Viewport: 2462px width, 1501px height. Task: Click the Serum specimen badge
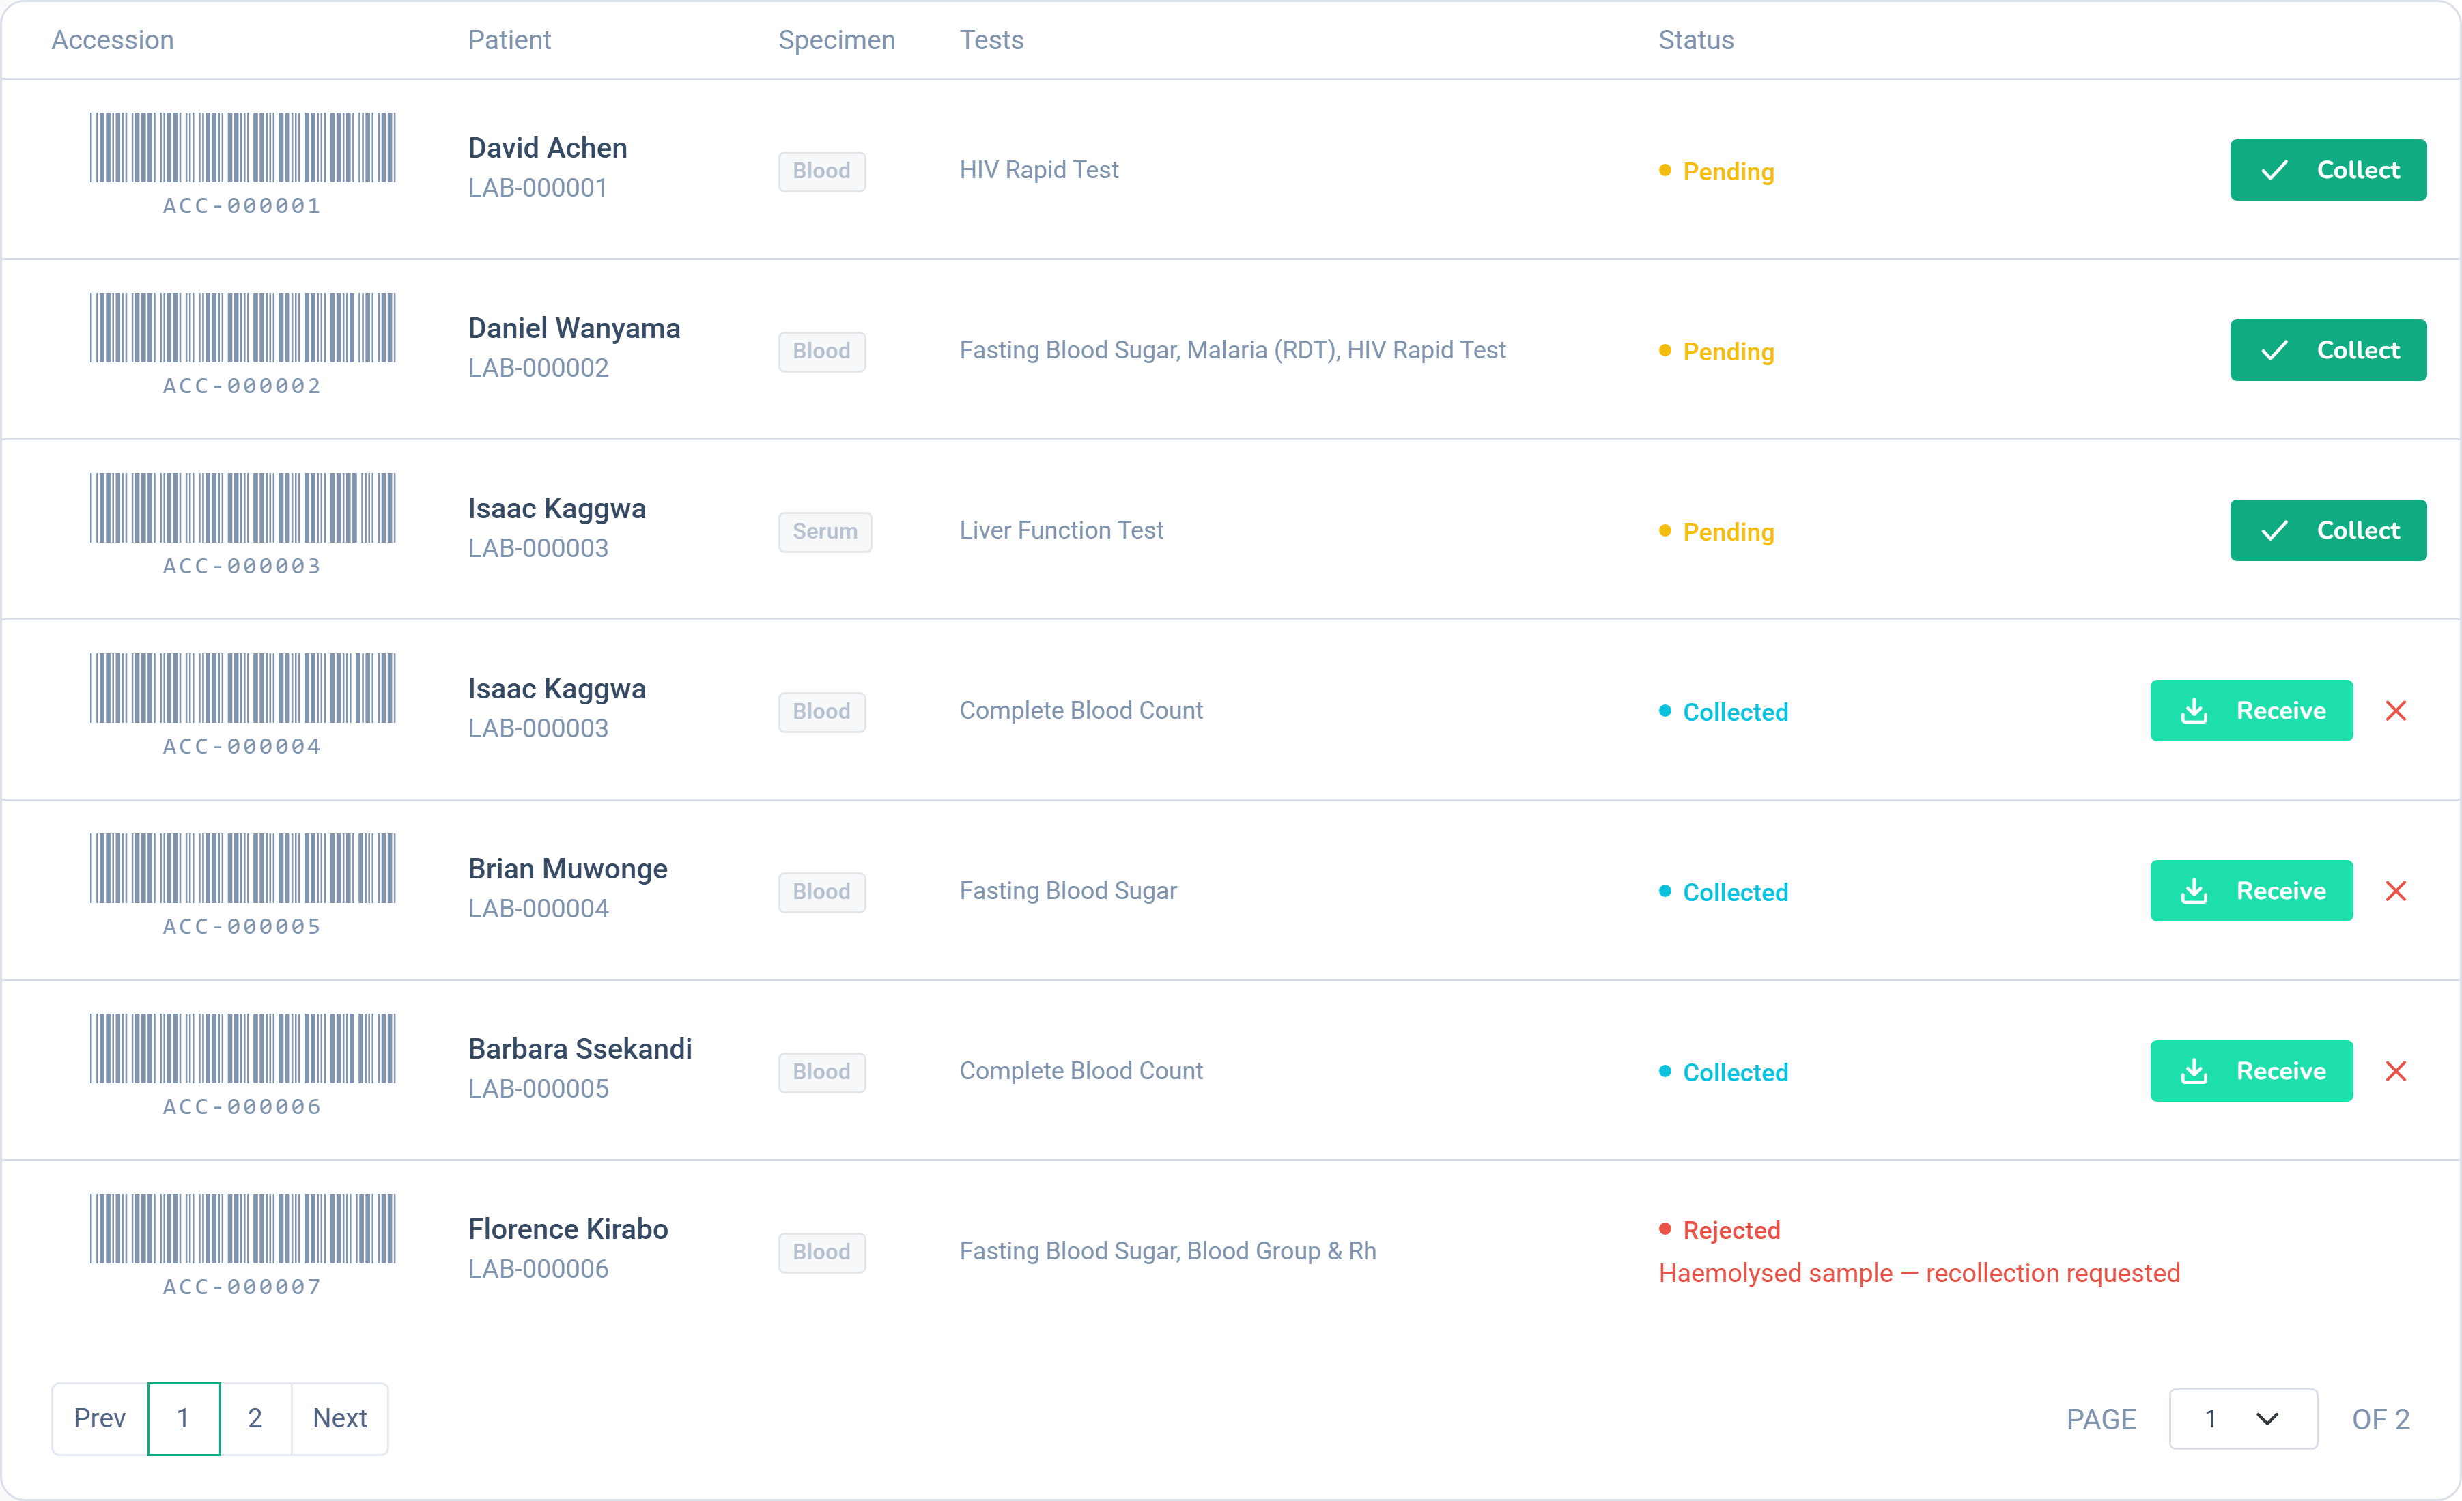coord(824,531)
